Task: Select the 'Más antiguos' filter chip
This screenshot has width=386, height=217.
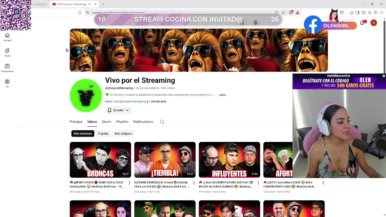Action: click(123, 134)
